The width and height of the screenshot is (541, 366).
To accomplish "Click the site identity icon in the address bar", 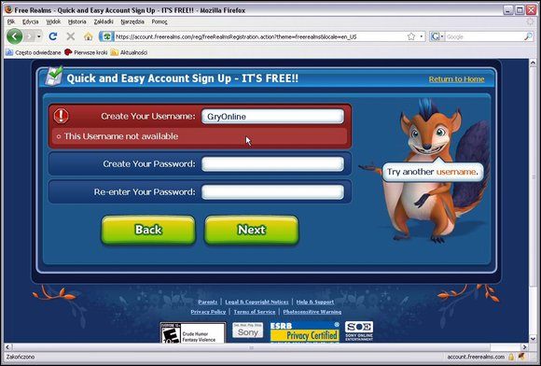I will click(106, 36).
